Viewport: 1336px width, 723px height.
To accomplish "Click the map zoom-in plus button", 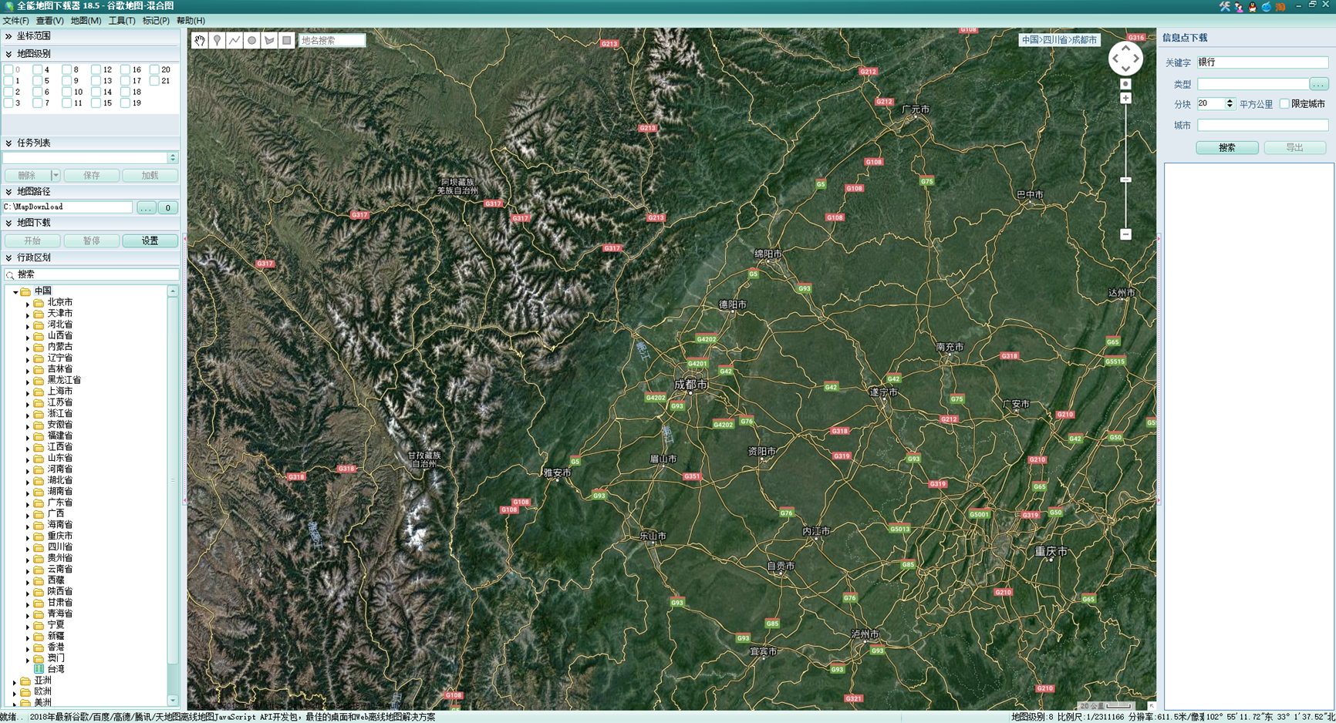I will [x=1125, y=99].
